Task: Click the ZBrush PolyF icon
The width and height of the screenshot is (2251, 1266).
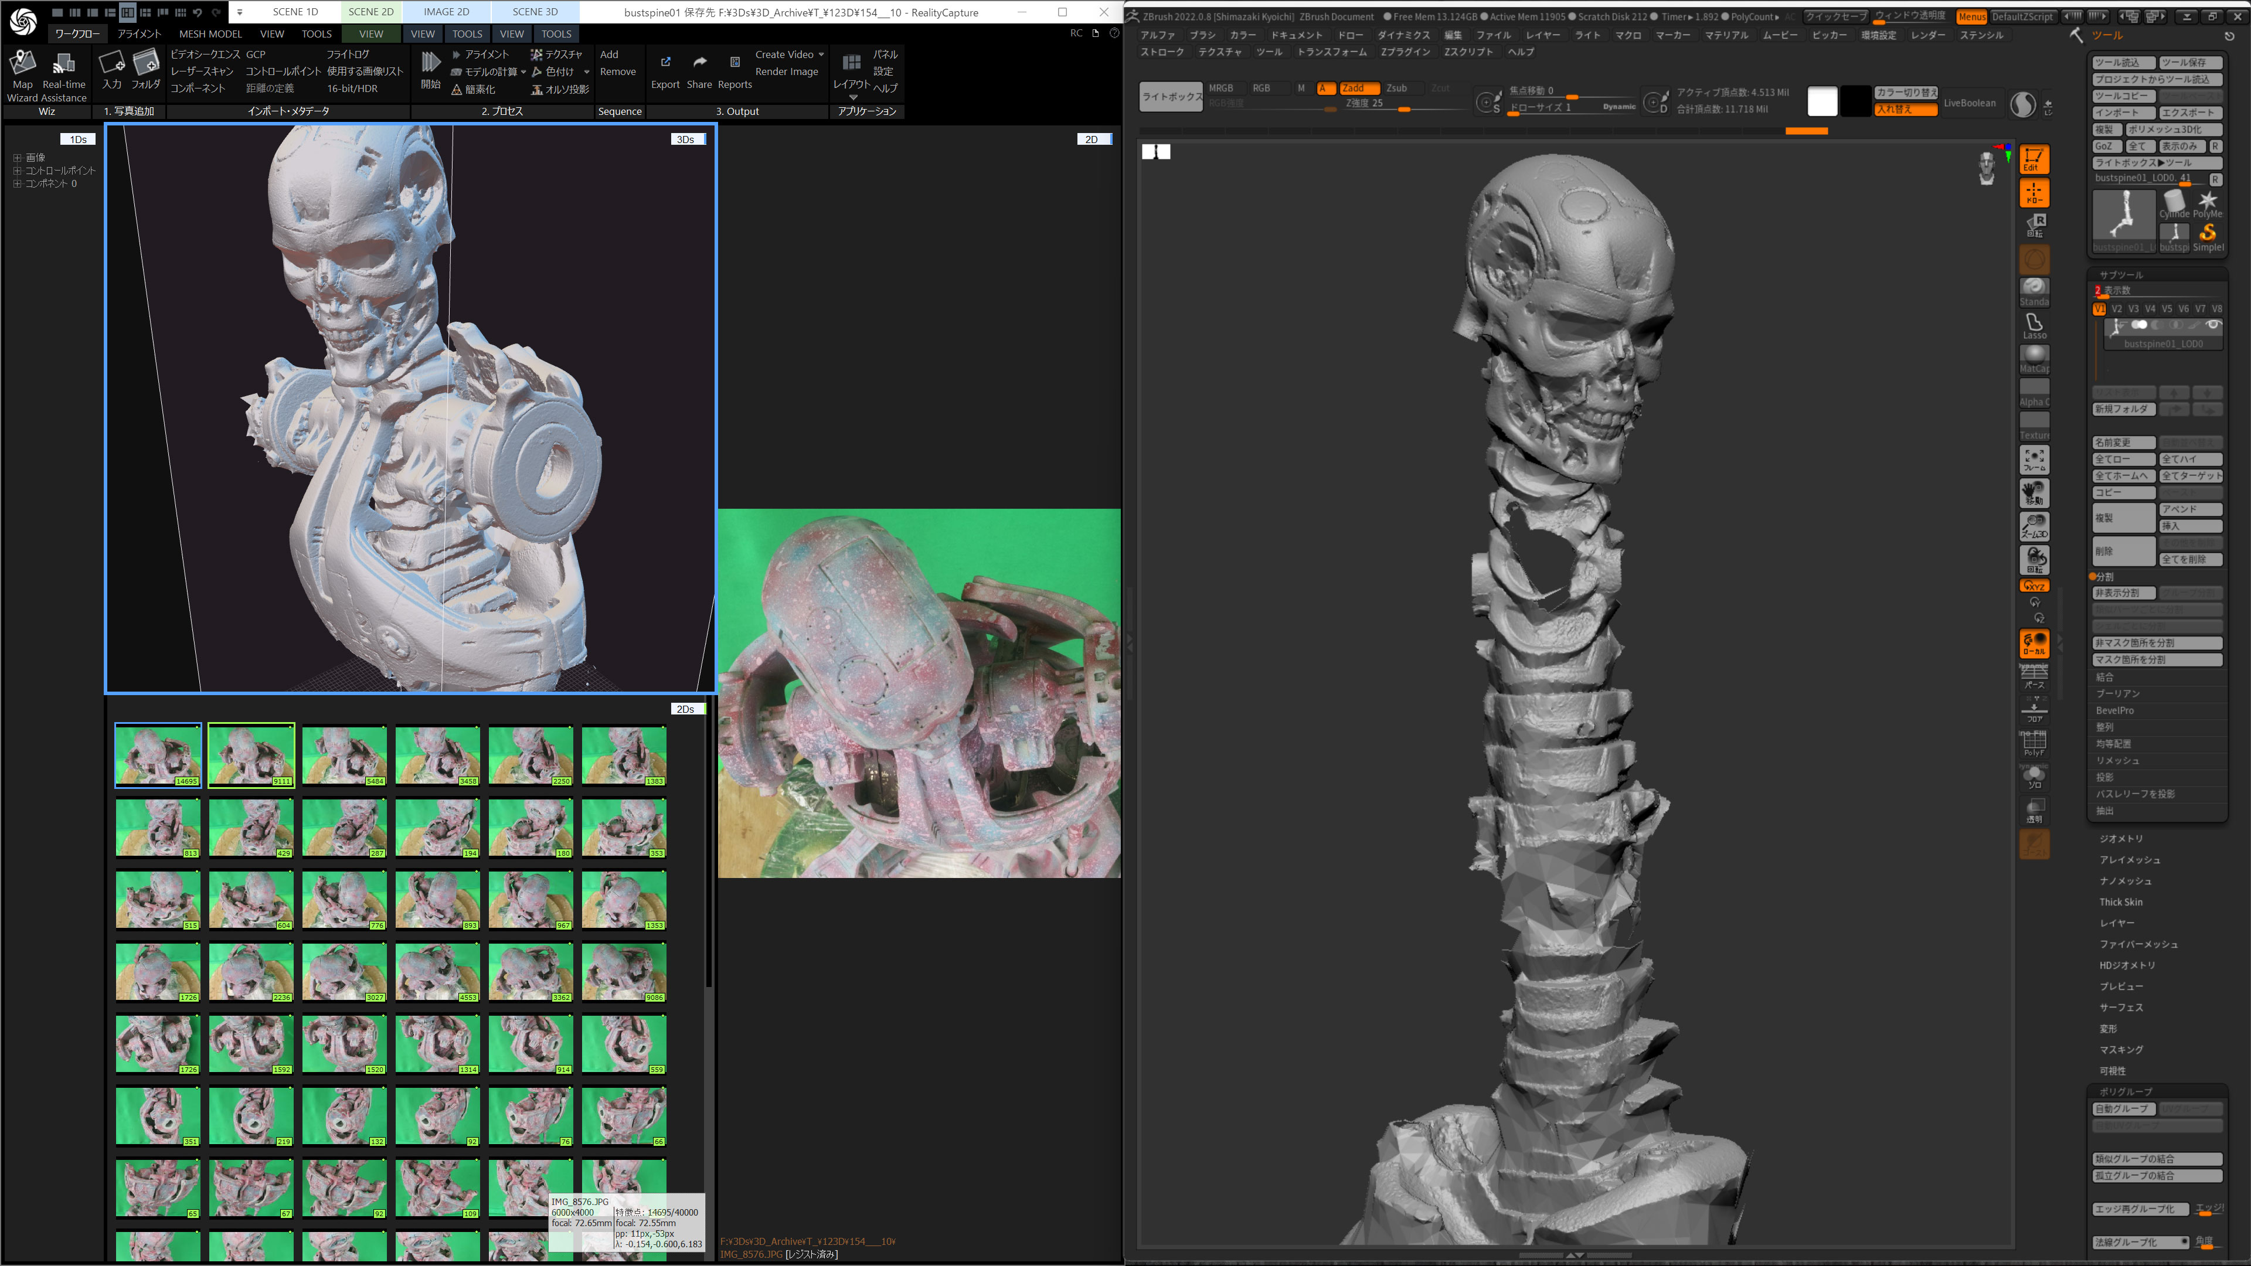Action: tap(2034, 743)
